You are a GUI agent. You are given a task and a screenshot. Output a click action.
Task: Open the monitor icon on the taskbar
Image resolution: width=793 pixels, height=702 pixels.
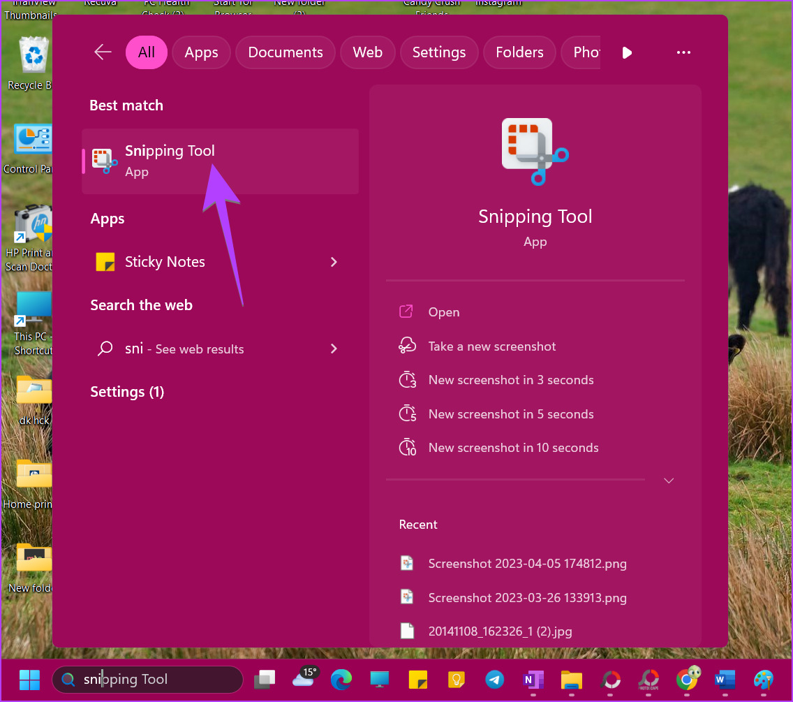(x=379, y=679)
